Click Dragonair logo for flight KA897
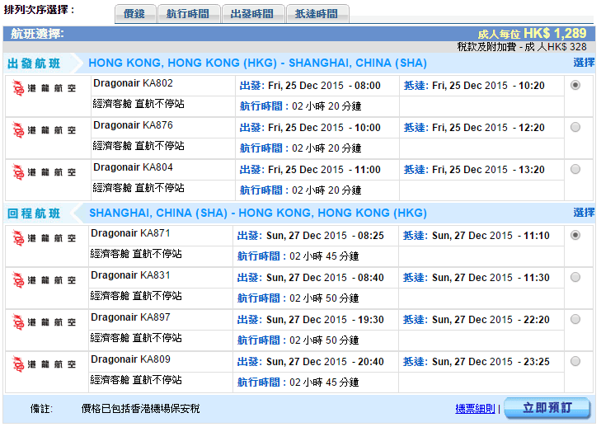 pyautogui.click(x=46, y=321)
